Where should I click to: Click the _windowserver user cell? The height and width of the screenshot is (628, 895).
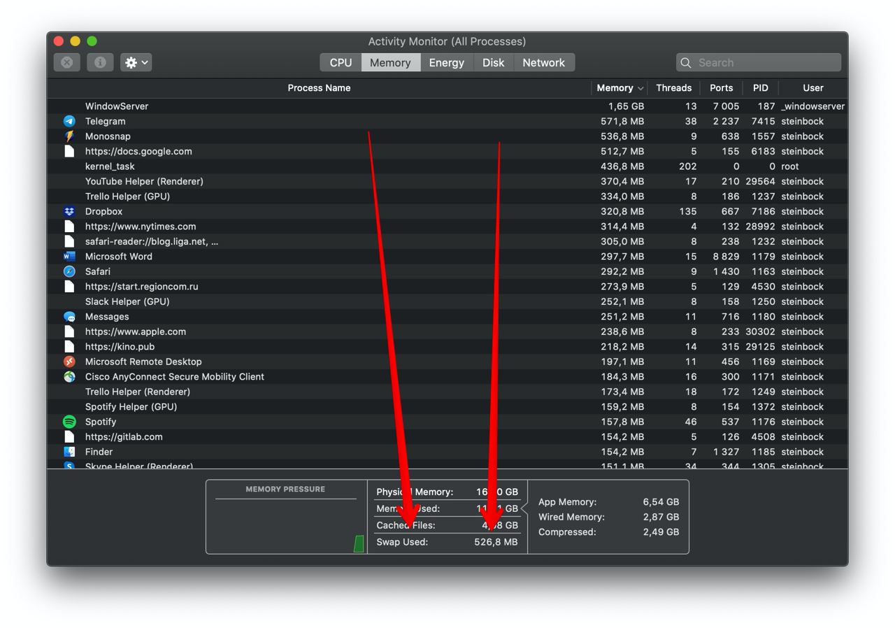(812, 106)
